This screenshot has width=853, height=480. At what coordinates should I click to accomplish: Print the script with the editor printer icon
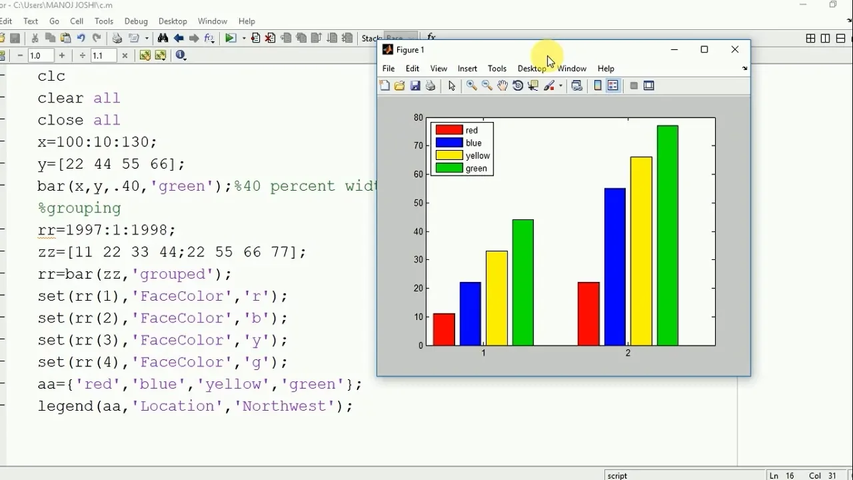(117, 39)
